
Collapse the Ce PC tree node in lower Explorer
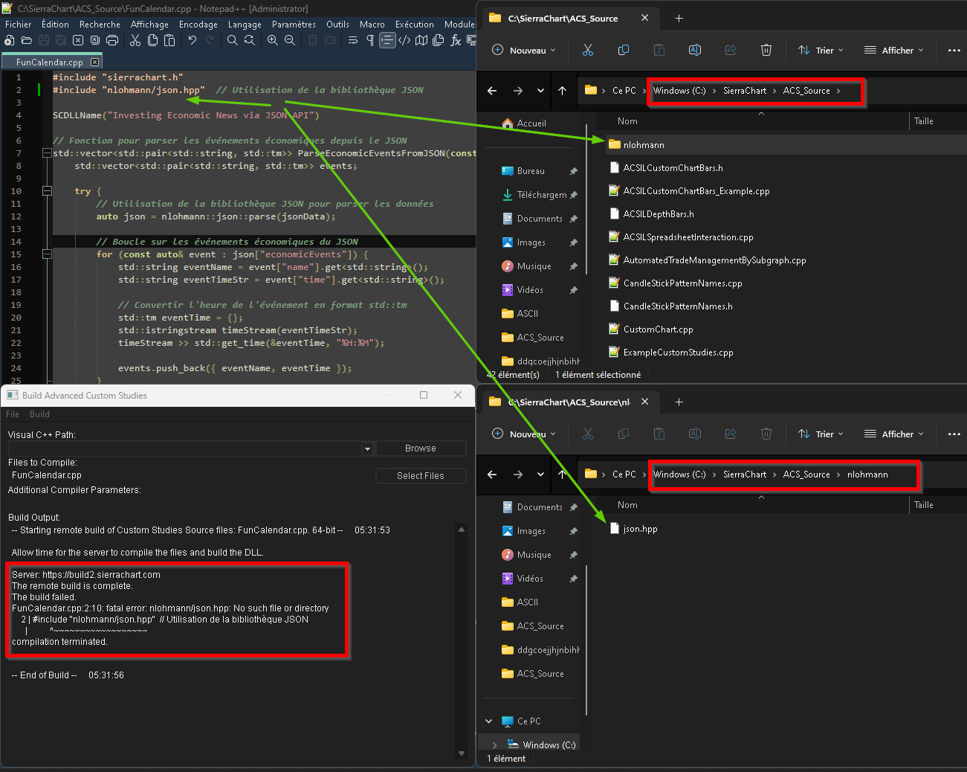[489, 721]
